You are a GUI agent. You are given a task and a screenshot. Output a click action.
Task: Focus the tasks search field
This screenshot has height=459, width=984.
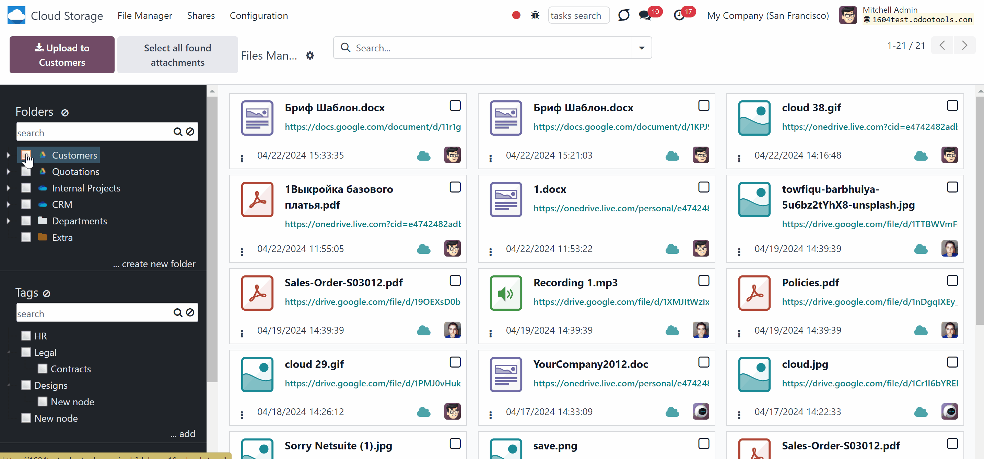[x=579, y=15]
